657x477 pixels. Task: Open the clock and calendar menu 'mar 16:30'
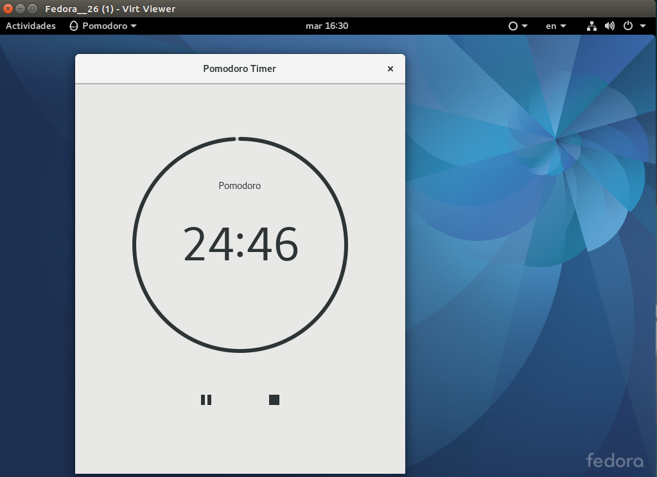(327, 26)
